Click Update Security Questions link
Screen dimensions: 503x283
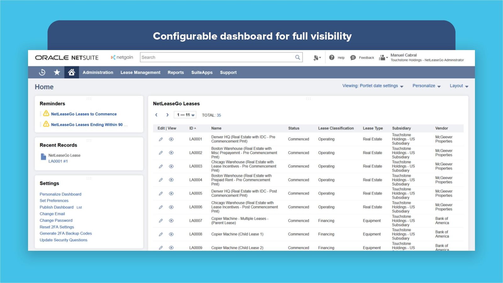[64, 240]
